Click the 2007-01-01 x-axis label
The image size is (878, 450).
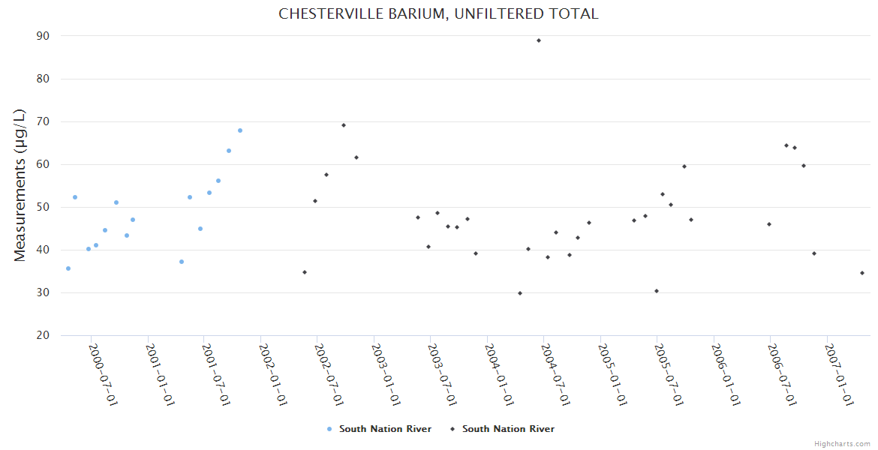pyautogui.click(x=840, y=374)
